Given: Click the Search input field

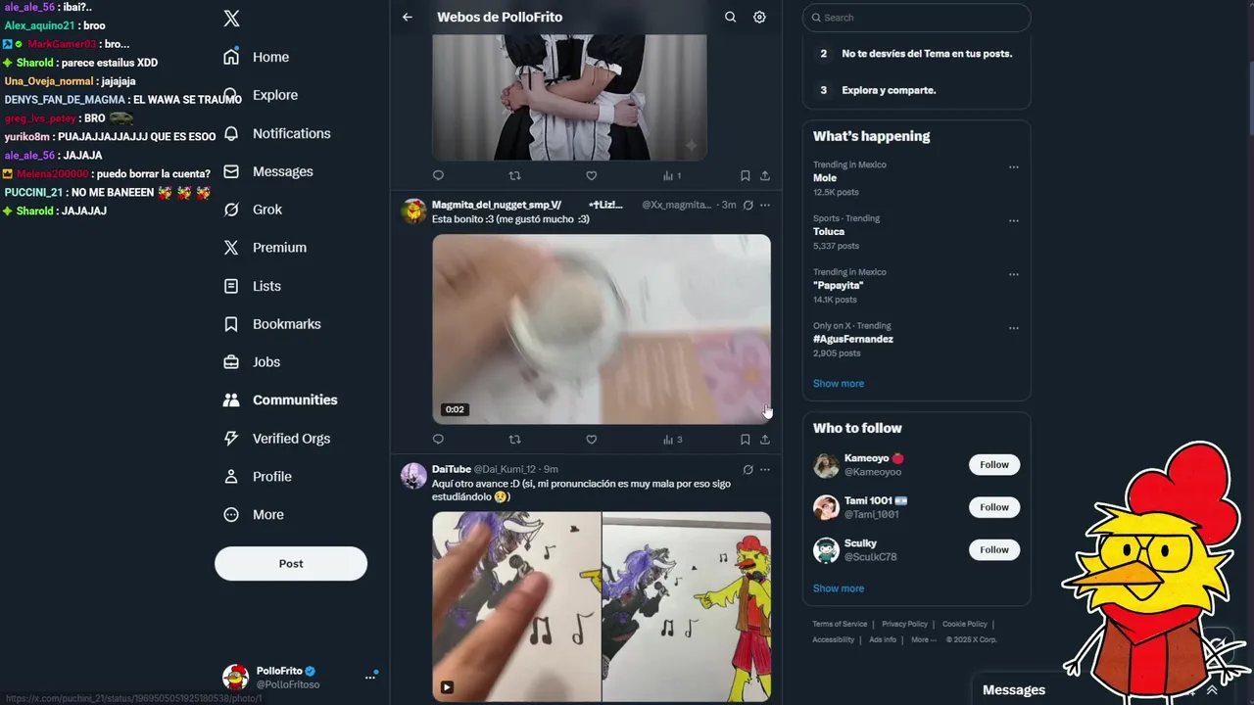Looking at the screenshot, I should [917, 18].
